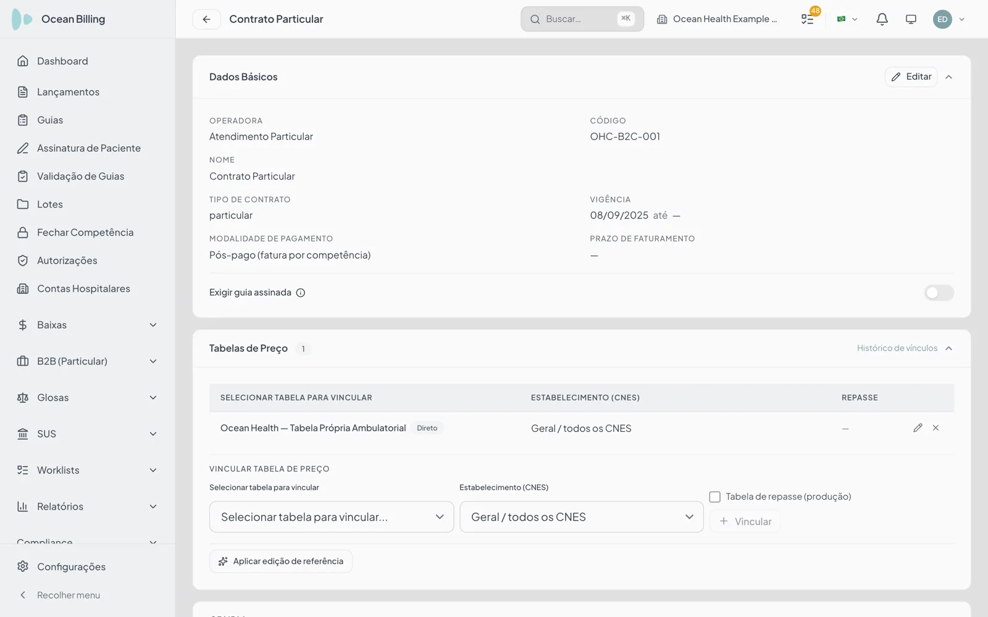Edit the Ocean Health Tabela Própria row
This screenshot has width=988, height=617.
click(918, 428)
